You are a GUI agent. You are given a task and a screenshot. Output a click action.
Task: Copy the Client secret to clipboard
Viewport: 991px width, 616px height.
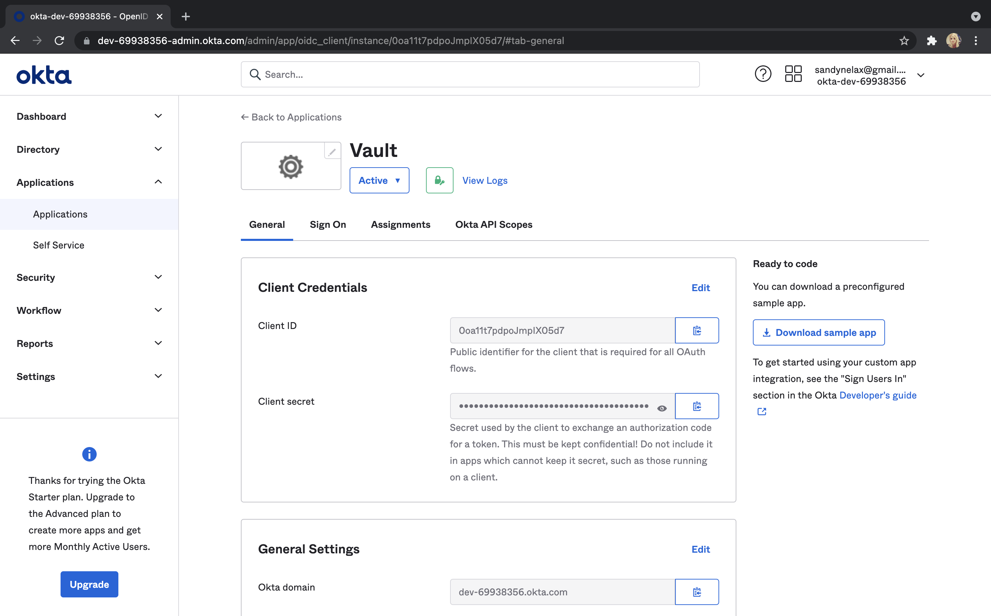tap(696, 406)
